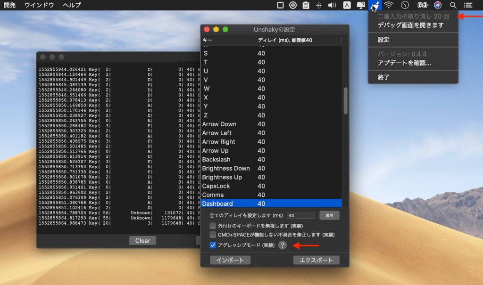Launch Siri from the menu bar
Screen dimensions: 483x285
click(x=438, y=5)
